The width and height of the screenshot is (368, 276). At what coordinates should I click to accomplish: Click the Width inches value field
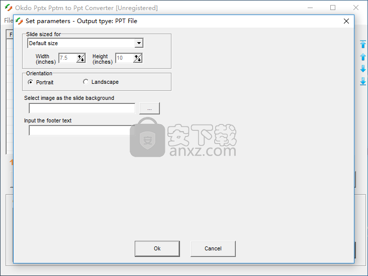click(x=67, y=58)
